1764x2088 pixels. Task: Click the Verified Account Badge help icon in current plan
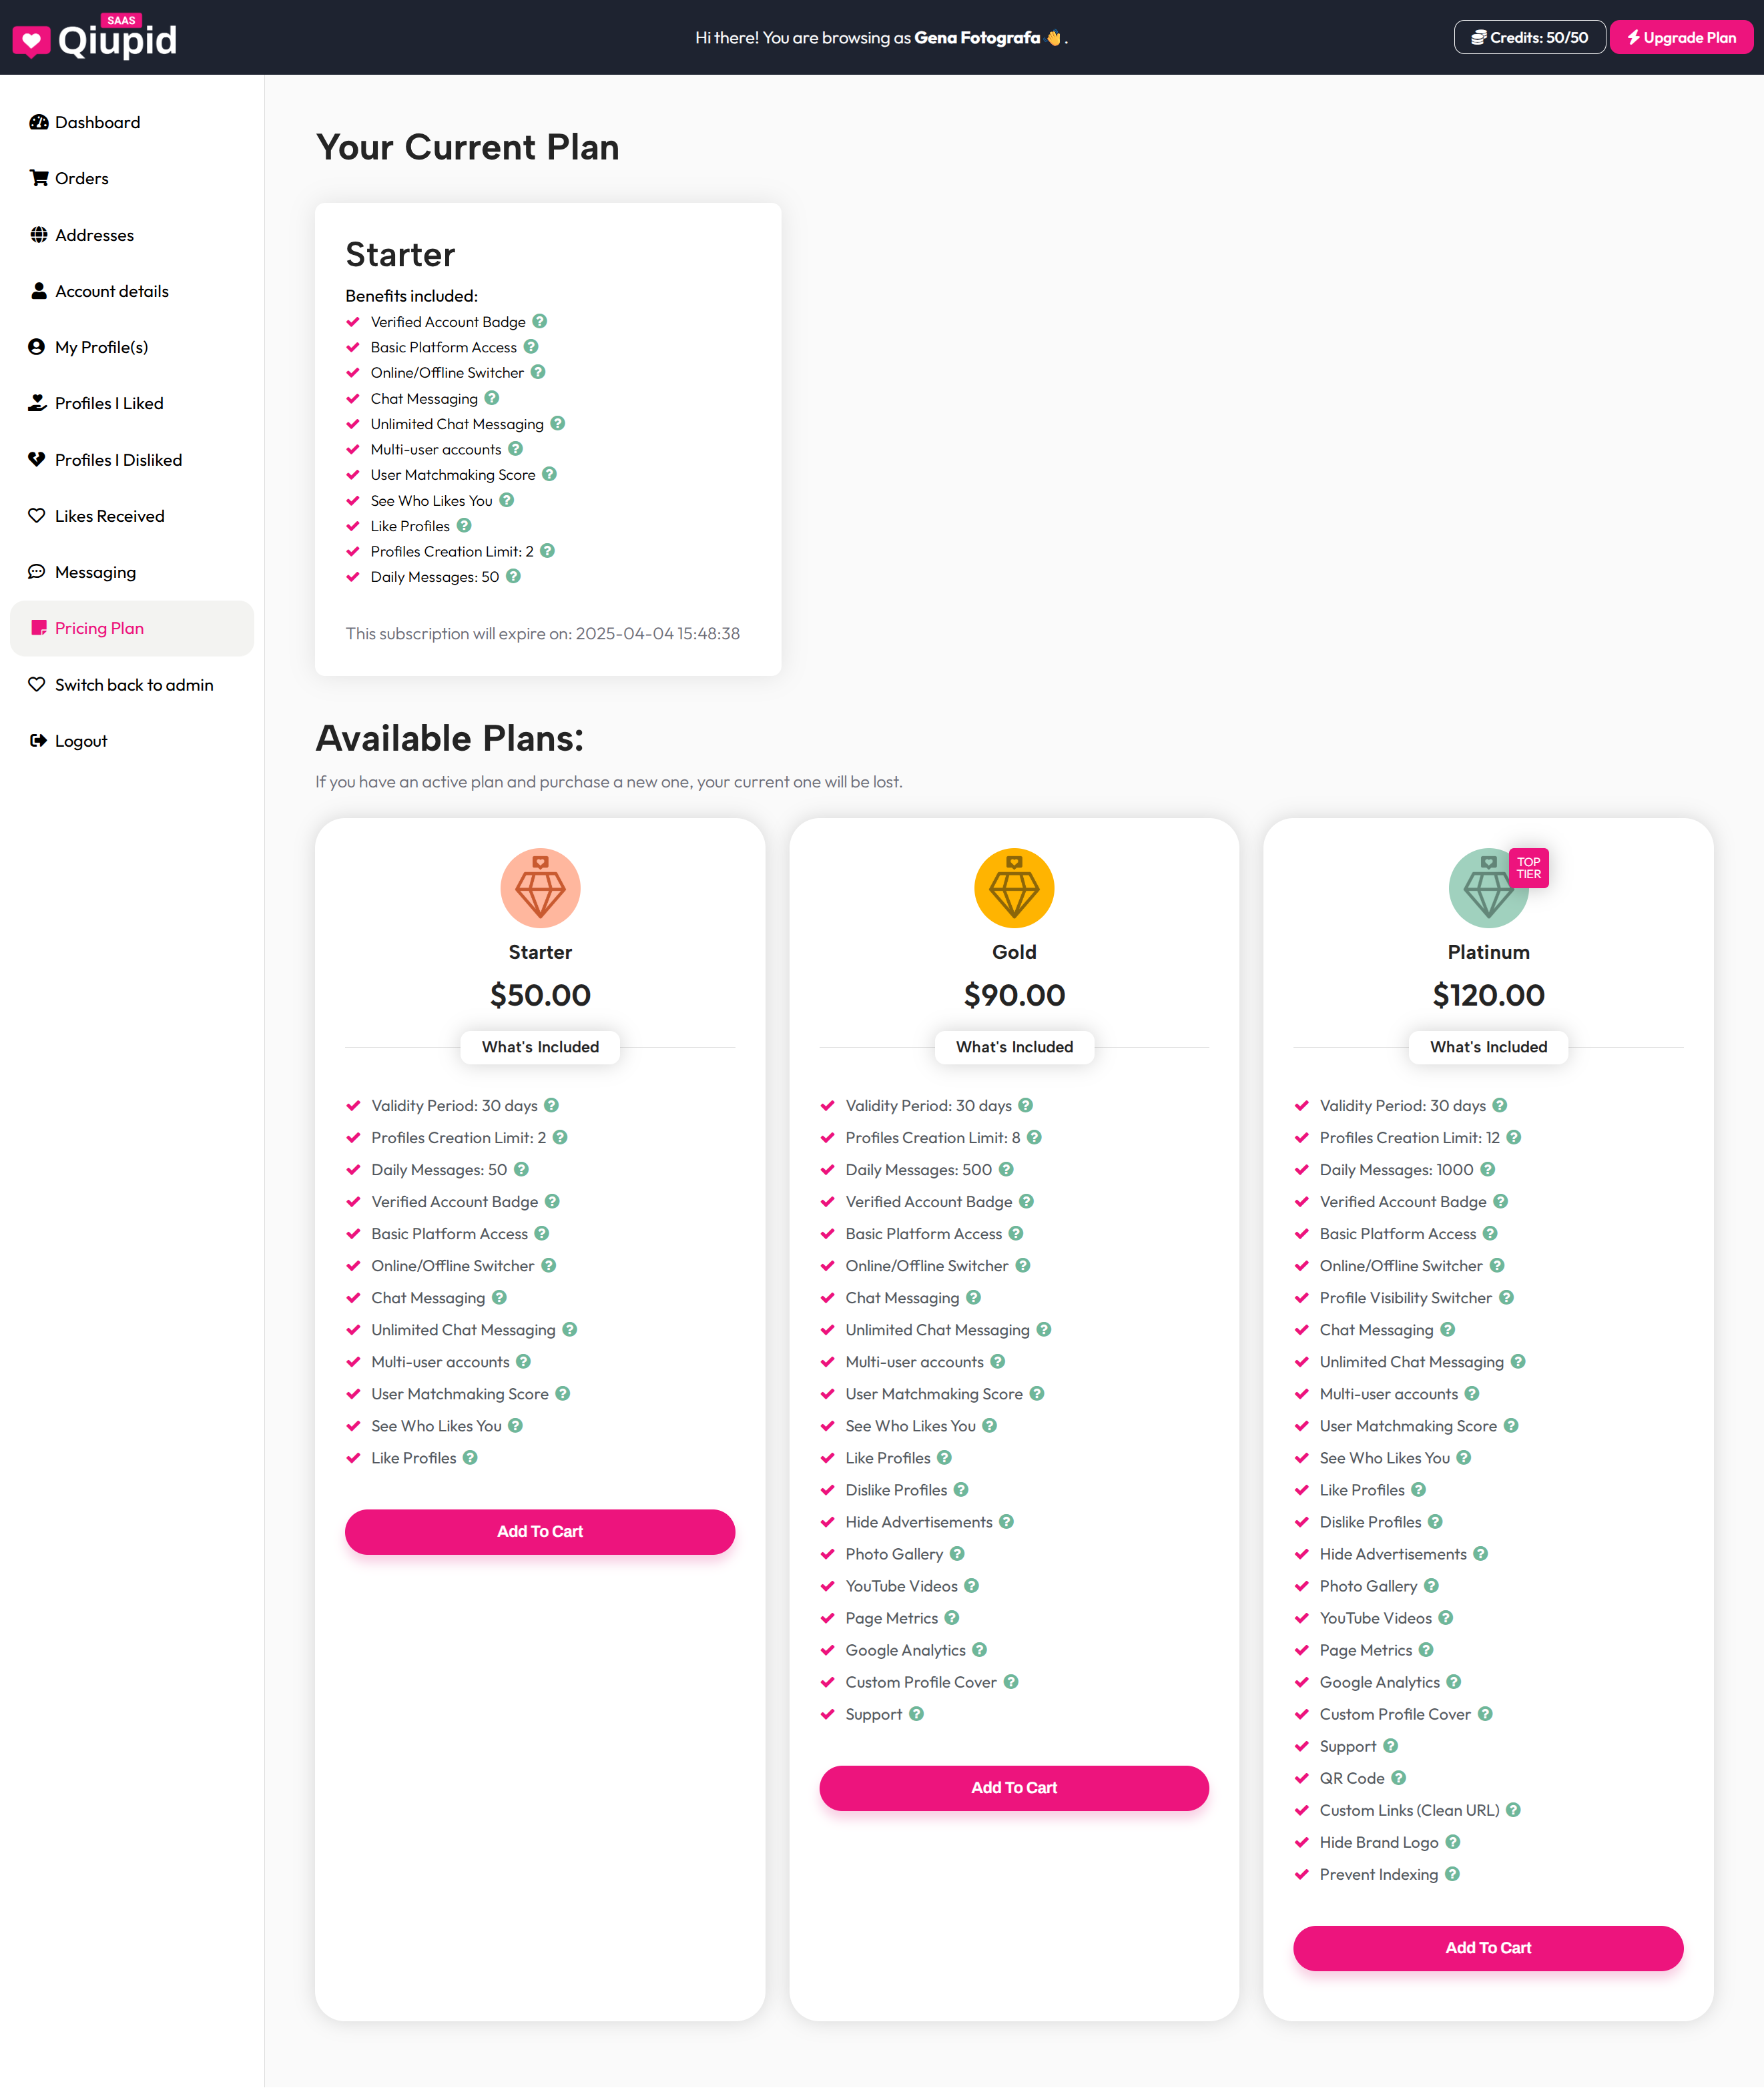tap(540, 321)
